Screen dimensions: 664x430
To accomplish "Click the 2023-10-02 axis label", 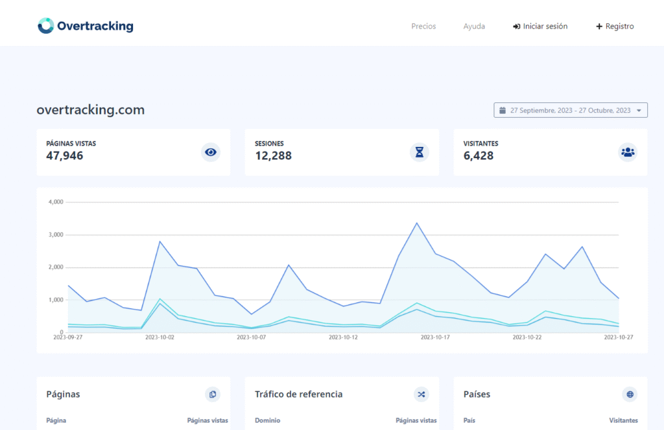I will 160,337.
